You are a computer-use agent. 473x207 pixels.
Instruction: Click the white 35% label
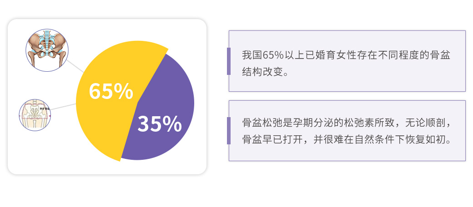click(159, 124)
